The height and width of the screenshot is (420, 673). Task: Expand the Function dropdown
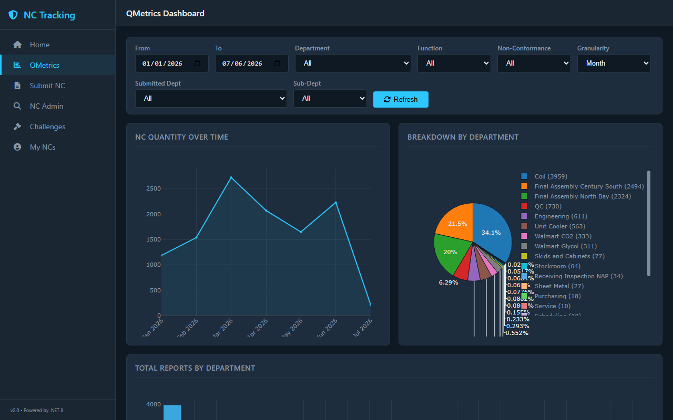click(454, 63)
